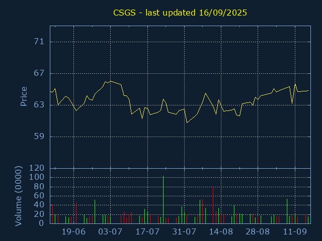Click the price axis label 63
This screenshot has height=241, width=322.
(x=39, y=105)
